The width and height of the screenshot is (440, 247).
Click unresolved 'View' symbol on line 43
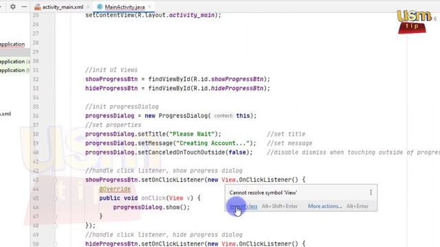pyautogui.click(x=228, y=180)
